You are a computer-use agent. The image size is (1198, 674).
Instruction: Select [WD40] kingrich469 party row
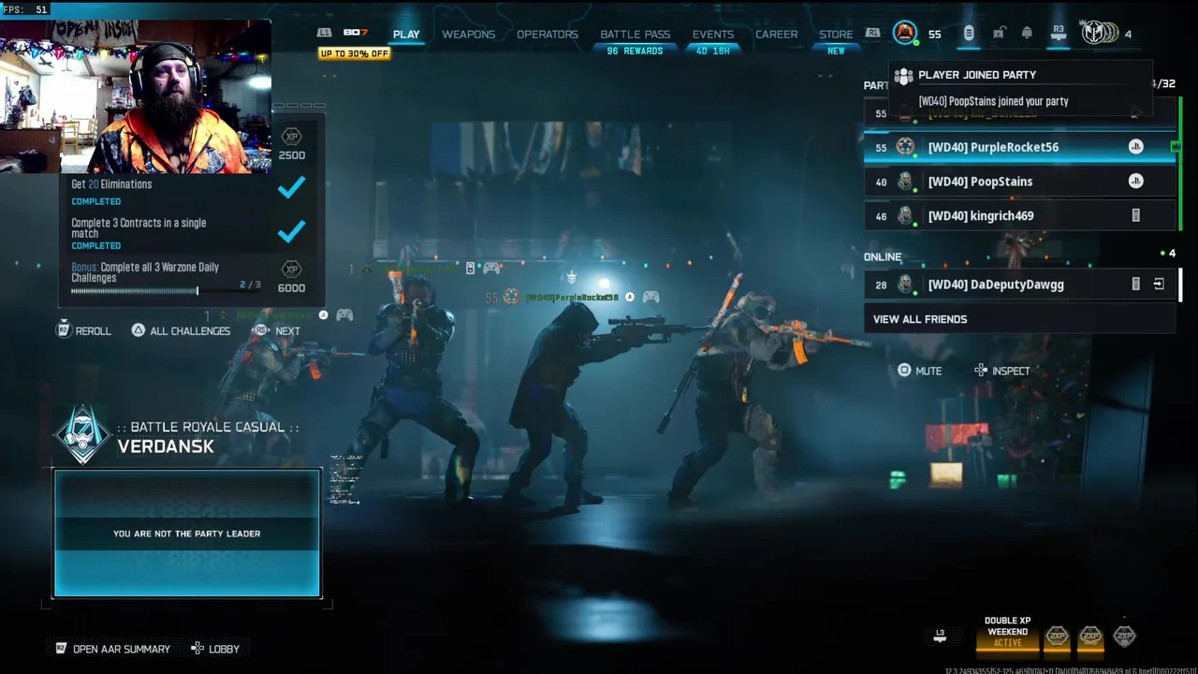point(1020,216)
